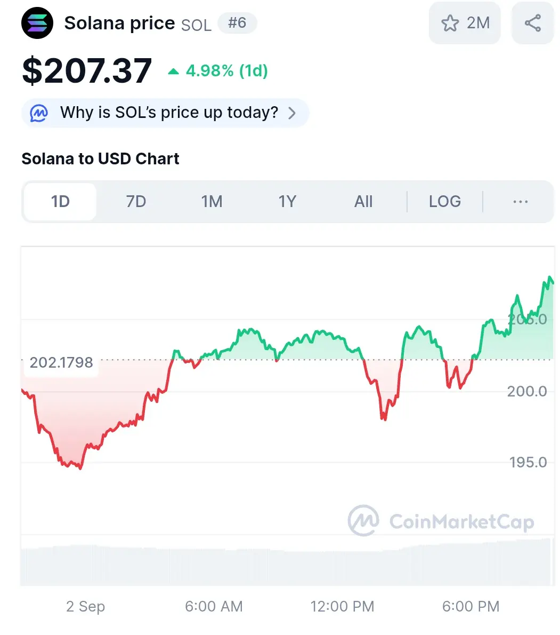560x635 pixels.
Task: Click the #6 rank badge
Action: point(237,23)
